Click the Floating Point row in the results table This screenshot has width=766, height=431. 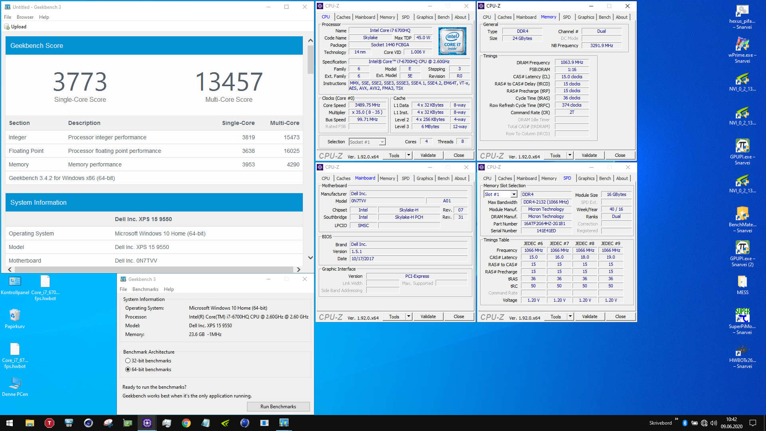point(154,151)
